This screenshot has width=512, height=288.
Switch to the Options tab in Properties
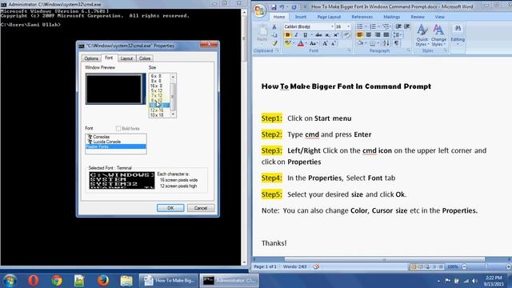point(91,58)
